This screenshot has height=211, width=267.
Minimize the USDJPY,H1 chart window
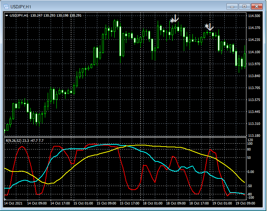pyautogui.click(x=232, y=7)
